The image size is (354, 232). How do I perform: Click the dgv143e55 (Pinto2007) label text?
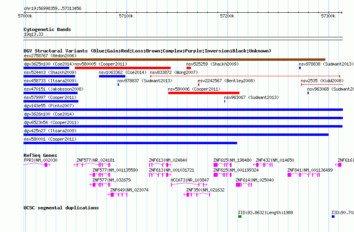tap(49, 106)
